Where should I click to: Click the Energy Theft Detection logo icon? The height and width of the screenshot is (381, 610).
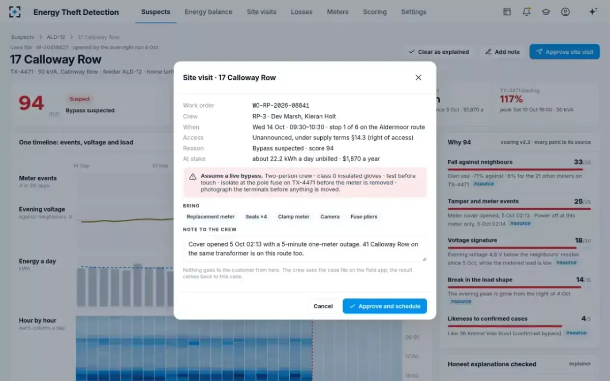click(15, 12)
